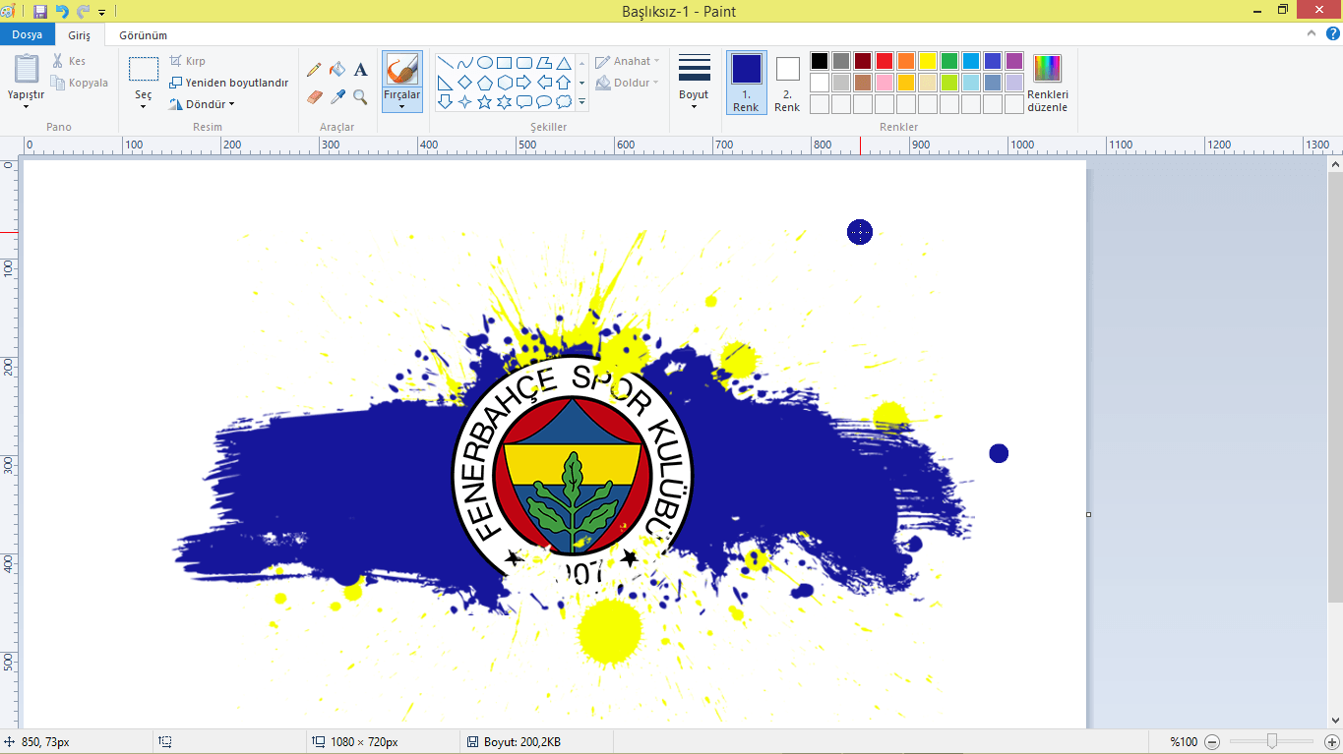Pick the yellow color swatch
The image size is (1343, 754).
tap(928, 61)
